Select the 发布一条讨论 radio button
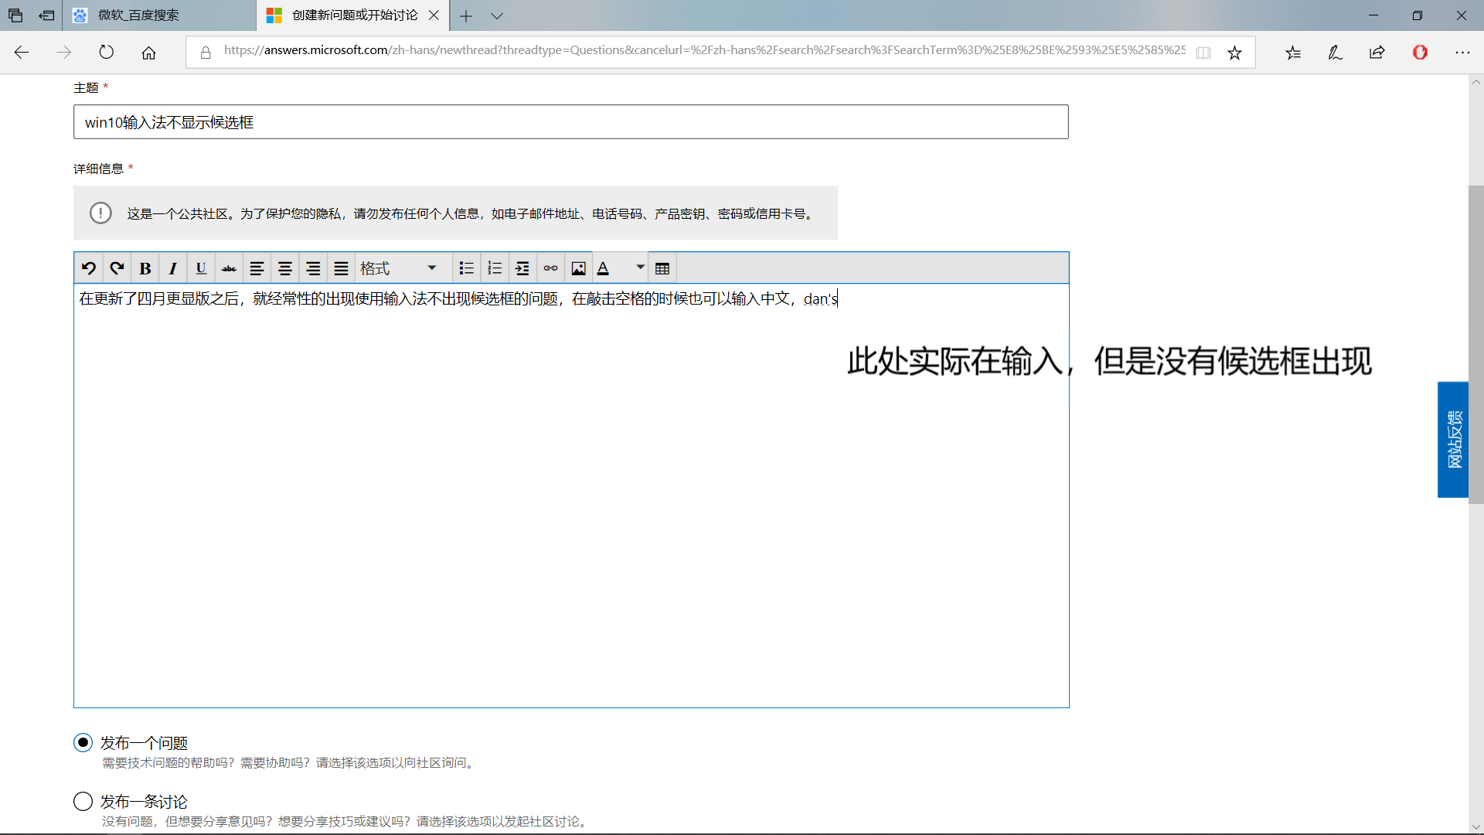This screenshot has height=835, width=1484. (83, 801)
